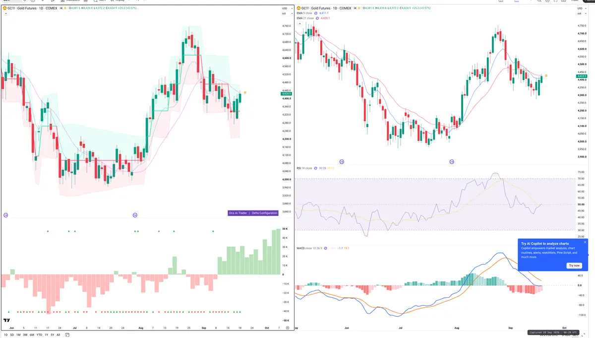Close the AI Copilot popup
The image size is (595, 338).
pos(585,242)
